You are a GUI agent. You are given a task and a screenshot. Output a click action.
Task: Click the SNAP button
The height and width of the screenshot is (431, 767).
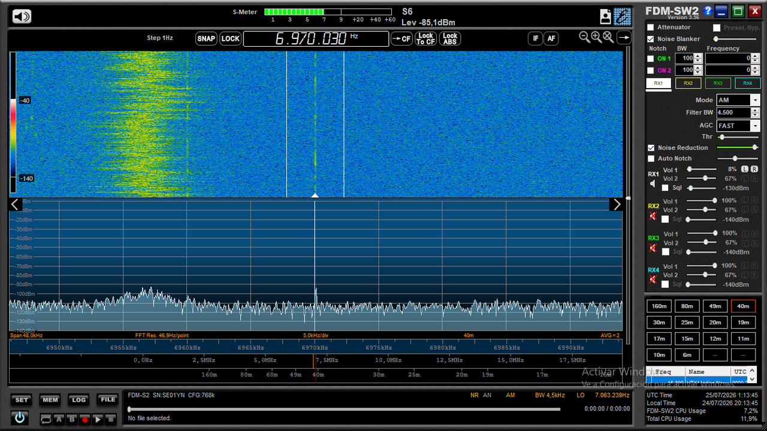[x=206, y=39]
